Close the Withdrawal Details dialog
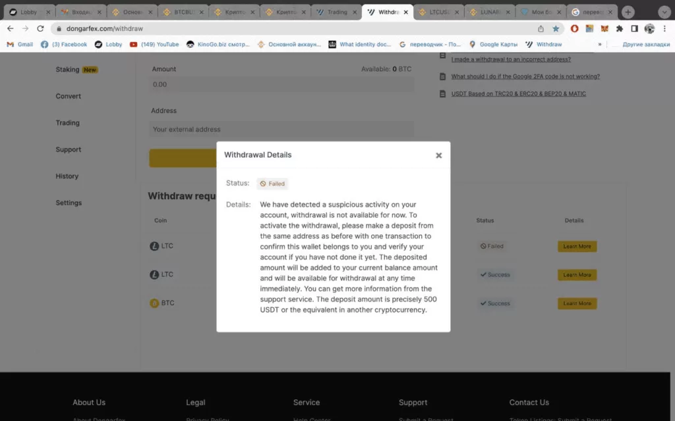Image resolution: width=675 pixels, height=421 pixels. click(x=438, y=155)
